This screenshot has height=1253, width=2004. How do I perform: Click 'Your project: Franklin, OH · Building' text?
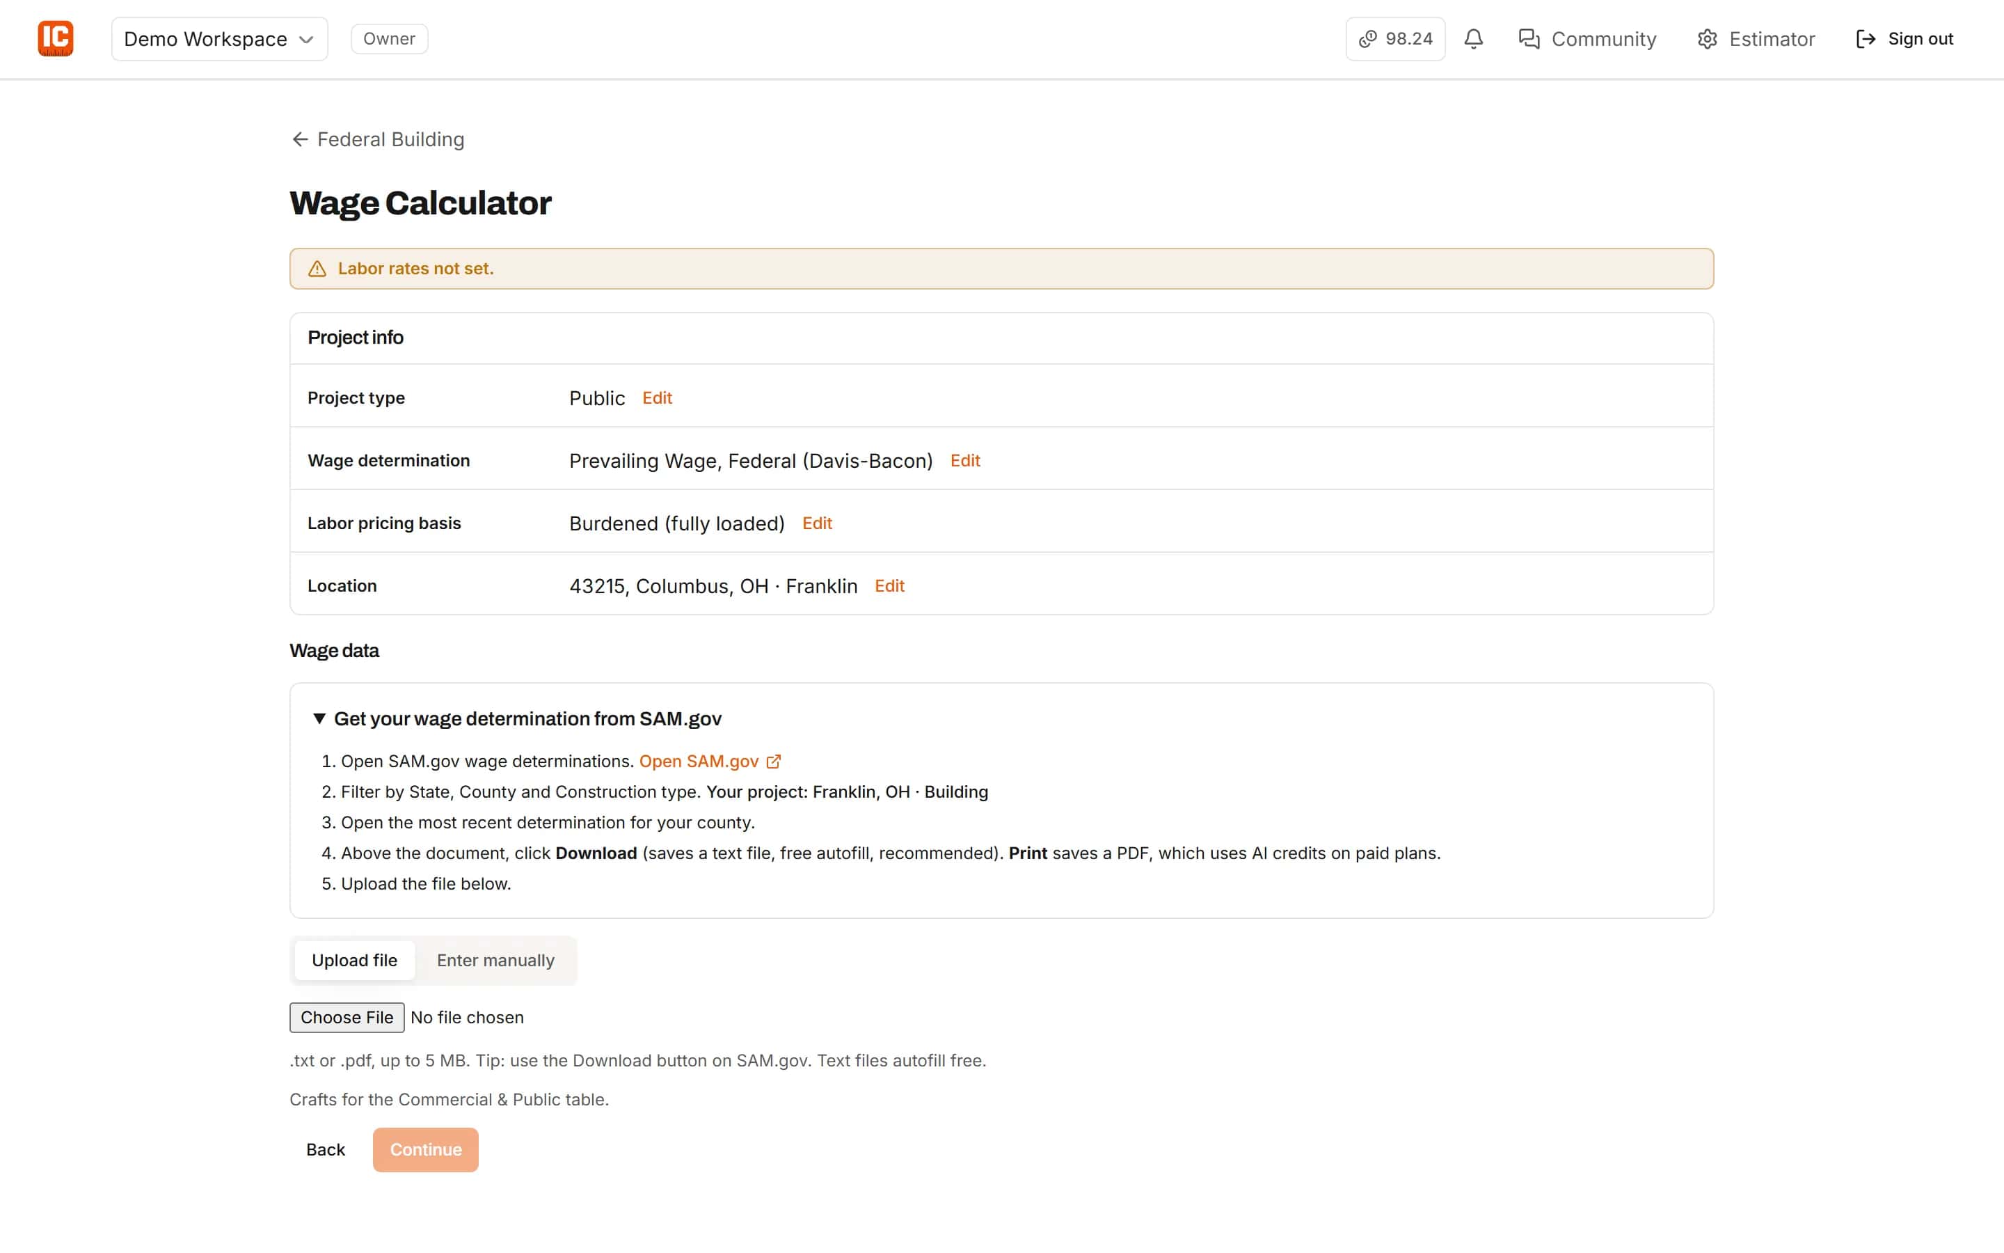tap(847, 792)
